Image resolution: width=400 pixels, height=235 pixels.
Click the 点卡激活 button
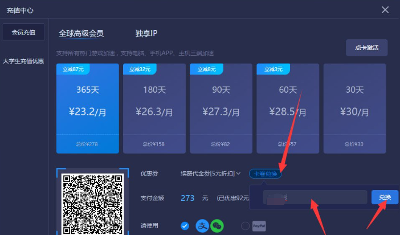[366, 48]
